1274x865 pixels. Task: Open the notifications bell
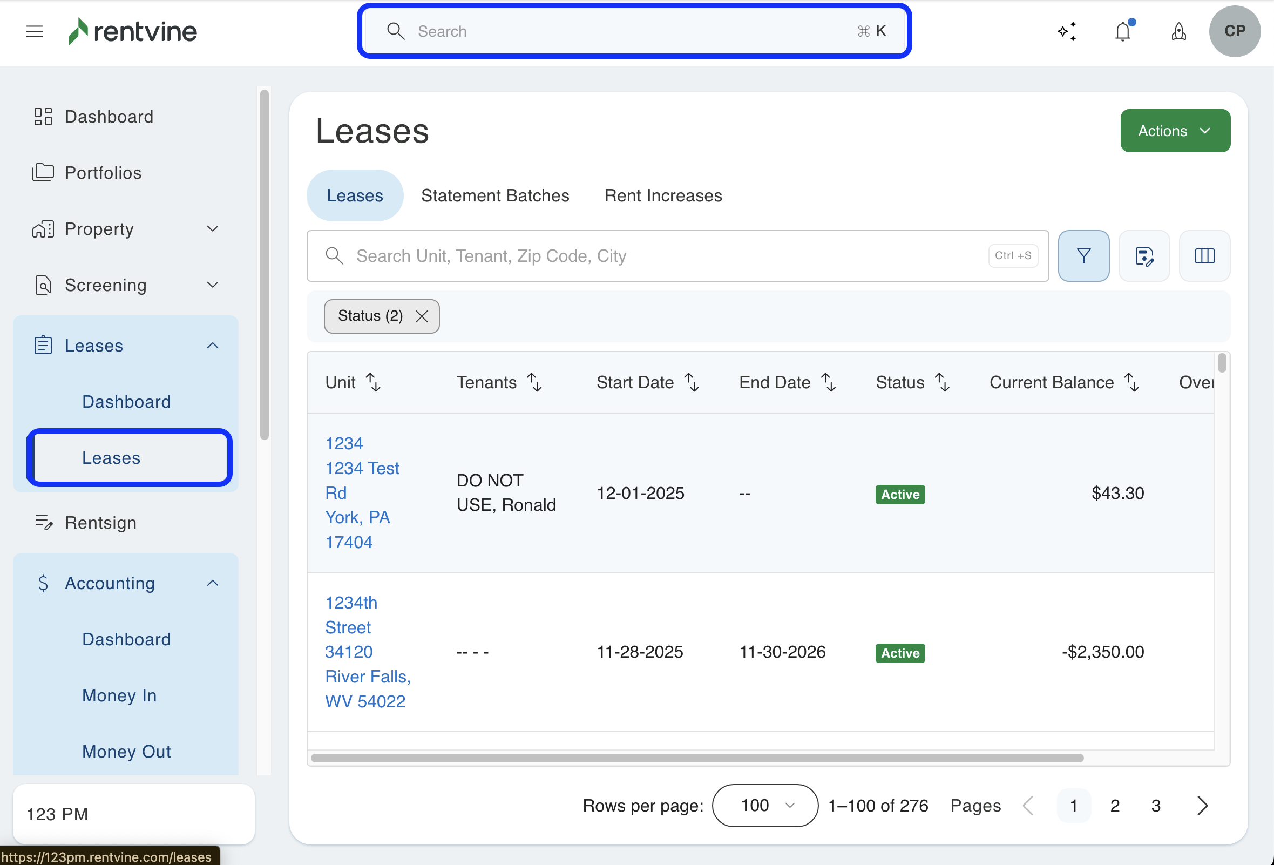1123,31
